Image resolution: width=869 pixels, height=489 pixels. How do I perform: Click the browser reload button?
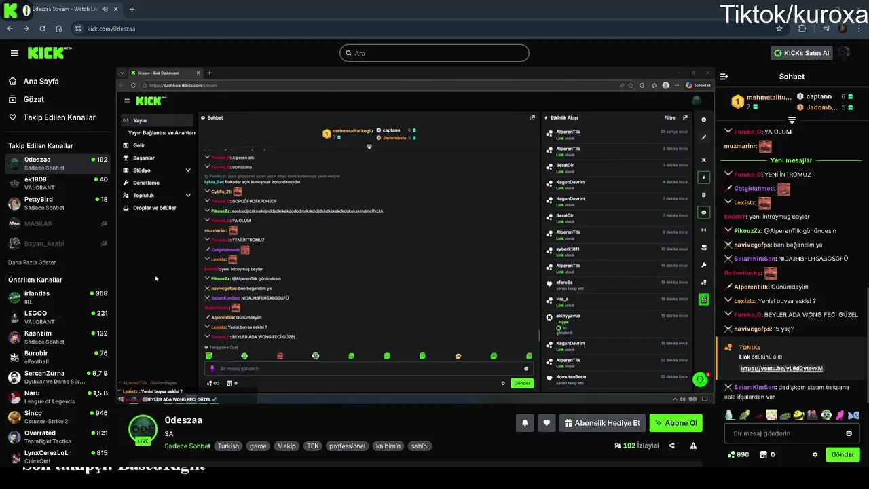pyautogui.click(x=42, y=29)
